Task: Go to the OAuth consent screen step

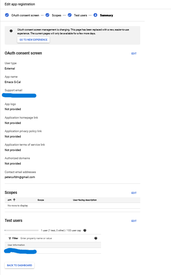Action: coord(25,15)
